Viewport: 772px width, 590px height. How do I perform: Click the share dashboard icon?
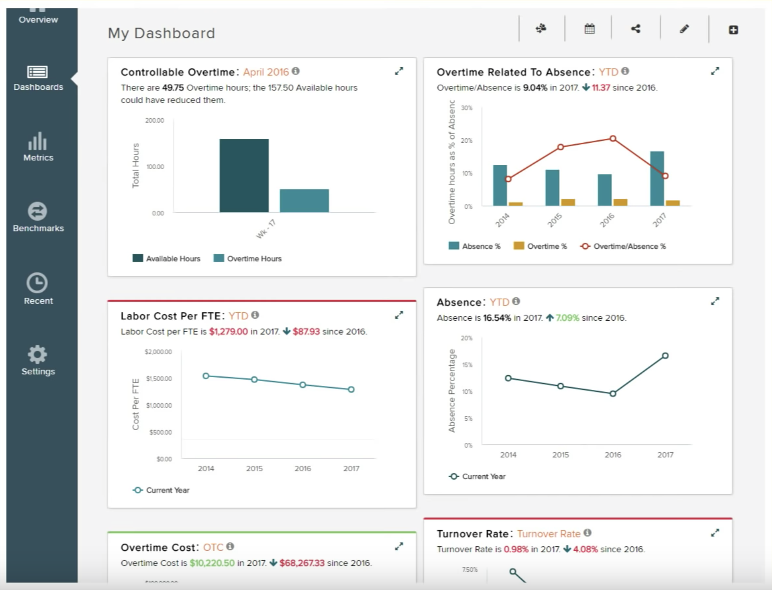(636, 29)
